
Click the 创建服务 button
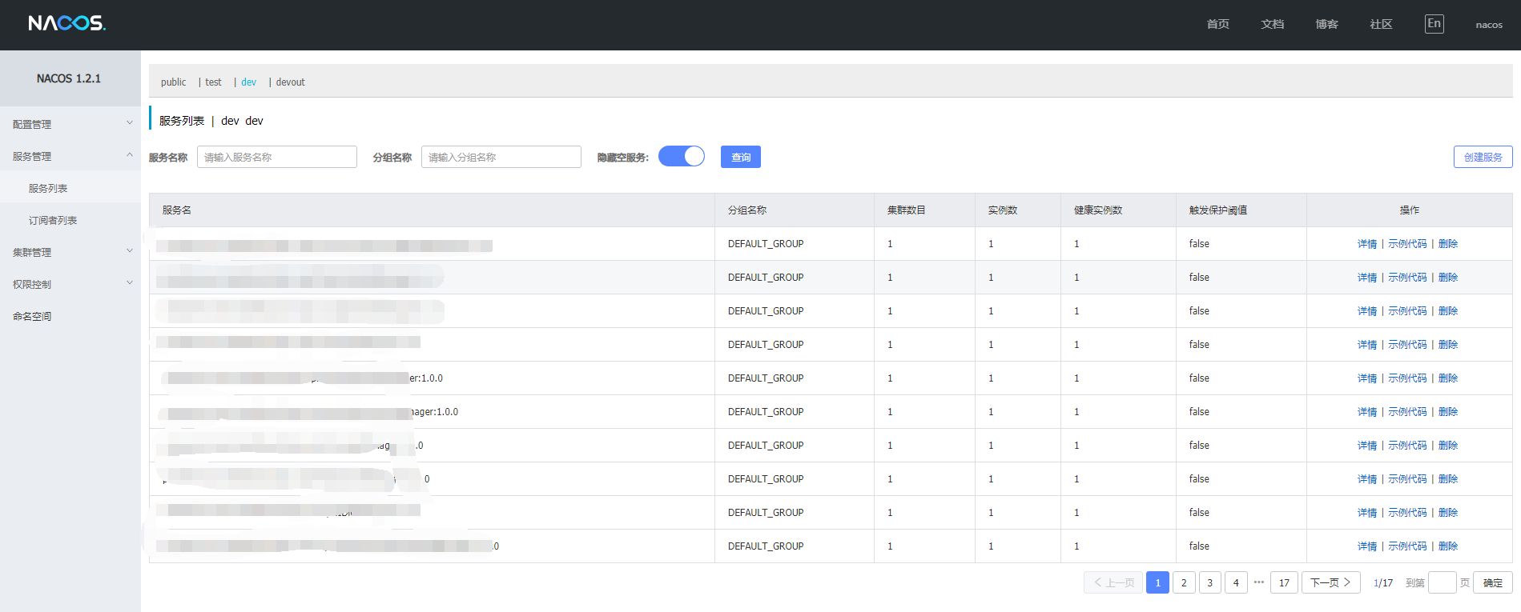[1483, 157]
